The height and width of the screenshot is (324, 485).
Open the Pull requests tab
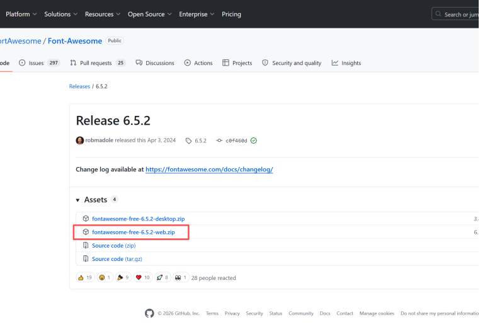(98, 63)
